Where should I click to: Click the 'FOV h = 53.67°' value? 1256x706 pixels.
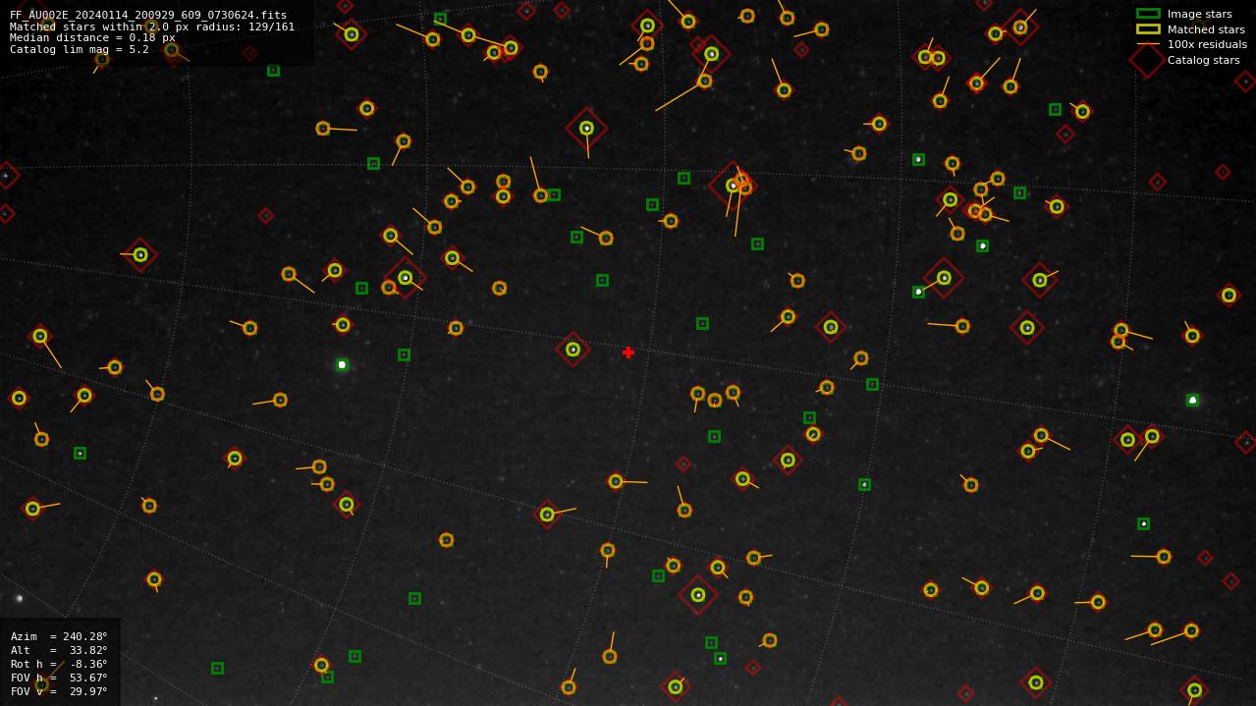[59, 678]
